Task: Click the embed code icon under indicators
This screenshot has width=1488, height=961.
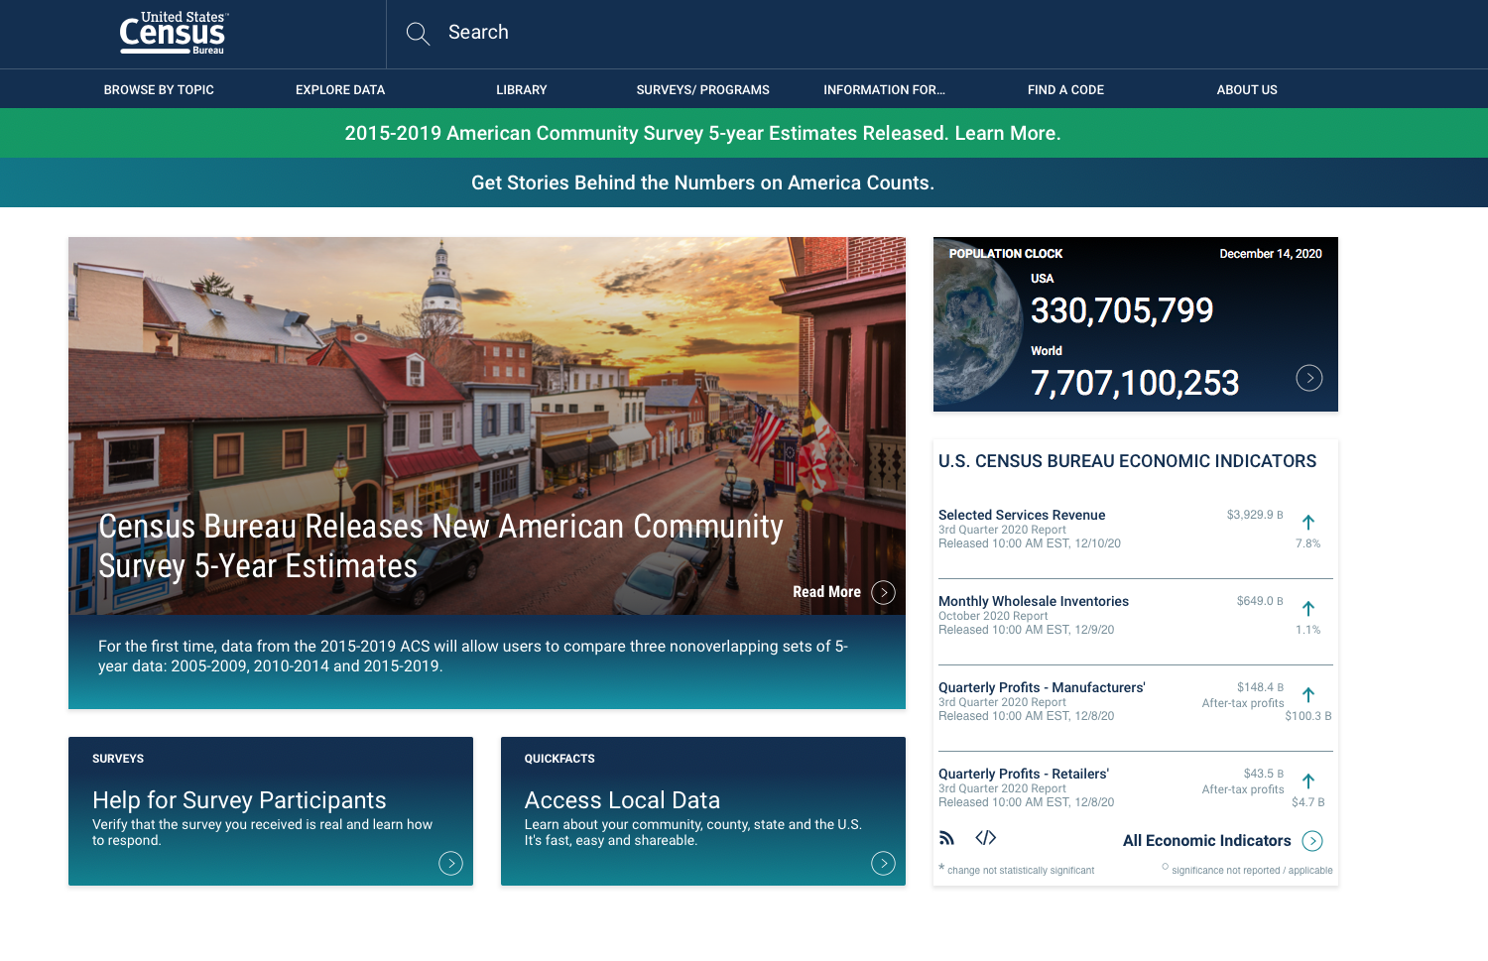Action: click(x=985, y=838)
